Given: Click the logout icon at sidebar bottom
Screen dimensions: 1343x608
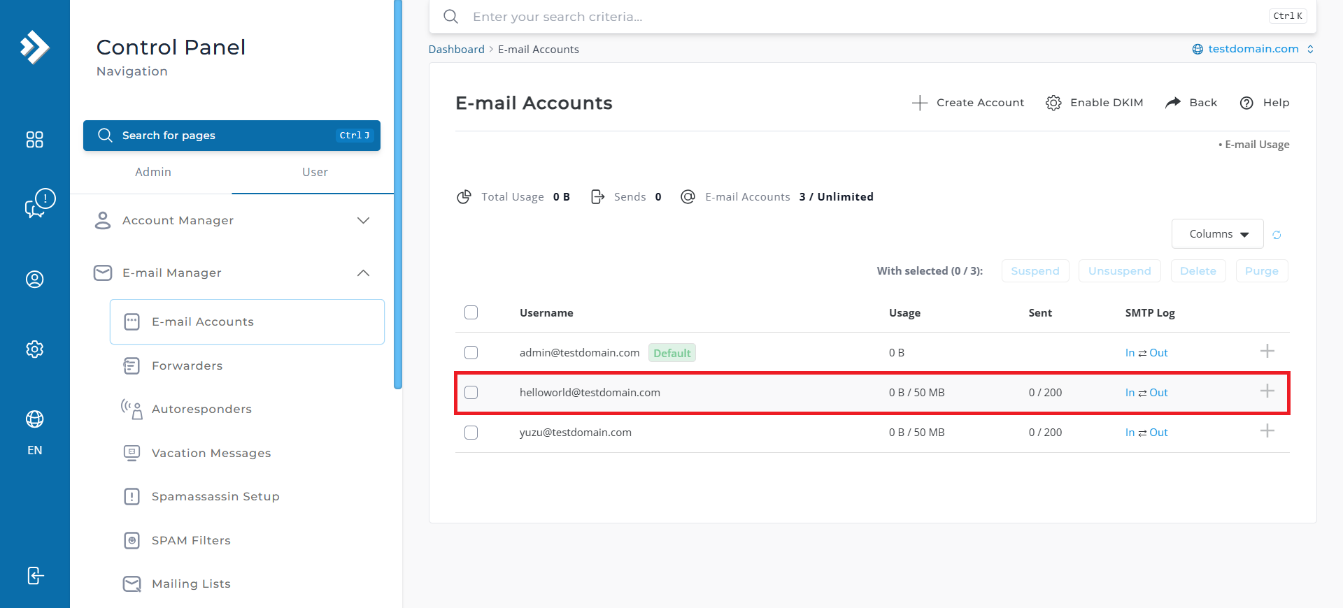Looking at the screenshot, I should (35, 576).
